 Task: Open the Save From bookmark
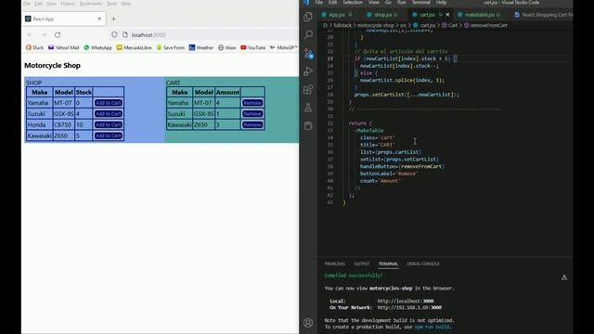[171, 47]
